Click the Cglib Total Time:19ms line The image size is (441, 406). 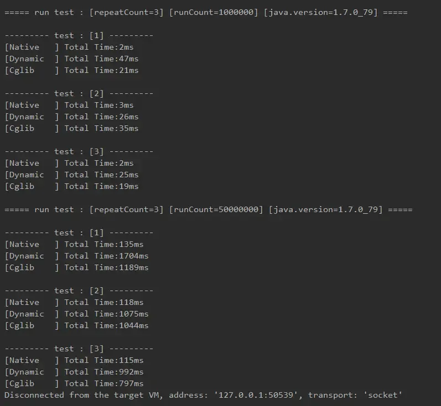72,187
